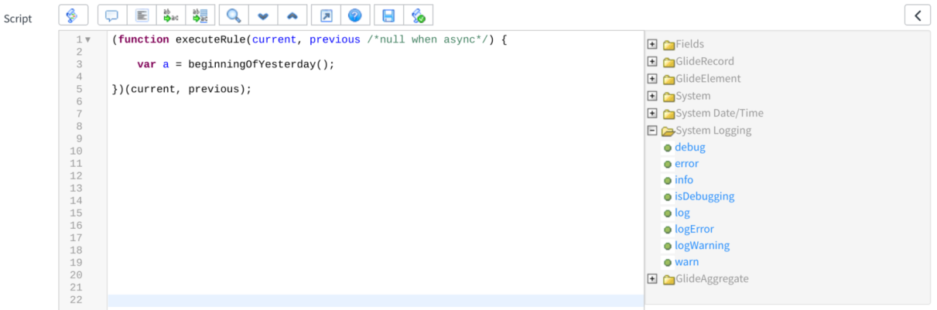
Task: Click the Replace All icon
Action: (x=200, y=15)
